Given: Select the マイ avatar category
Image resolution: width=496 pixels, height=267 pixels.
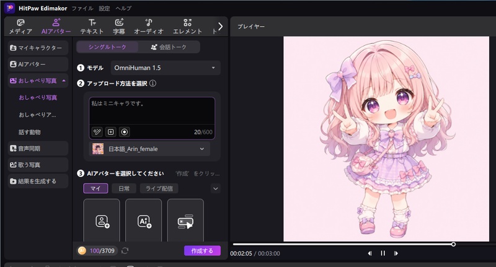Looking at the screenshot, I should 95,189.
